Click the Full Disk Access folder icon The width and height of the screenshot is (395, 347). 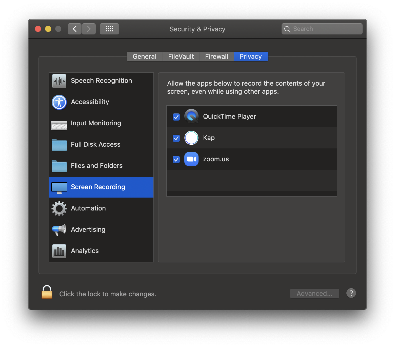(59, 145)
